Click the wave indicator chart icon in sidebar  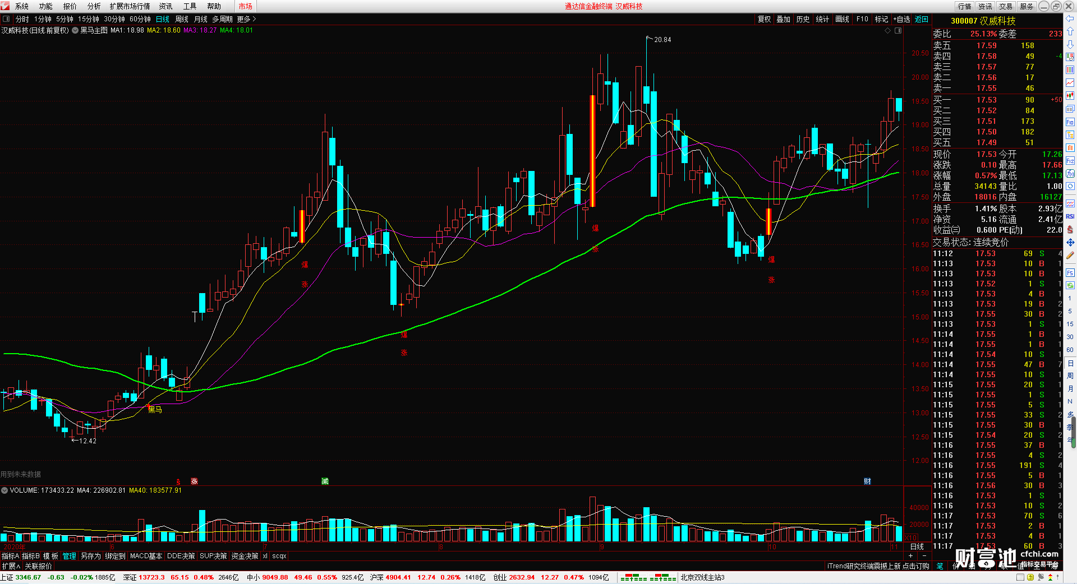[1070, 203]
